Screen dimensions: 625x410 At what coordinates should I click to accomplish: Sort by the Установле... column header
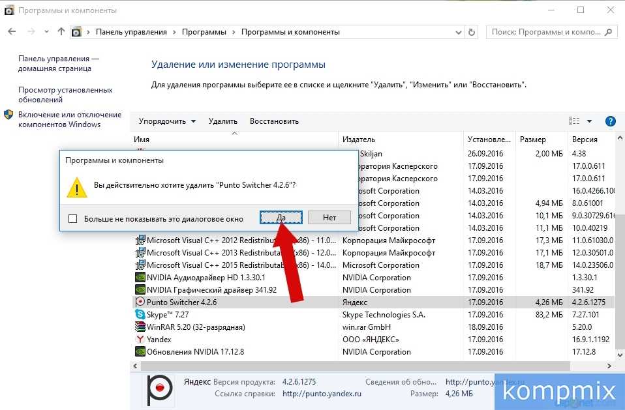489,139
